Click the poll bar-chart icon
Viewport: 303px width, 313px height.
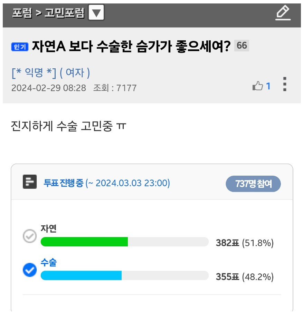[30, 182]
